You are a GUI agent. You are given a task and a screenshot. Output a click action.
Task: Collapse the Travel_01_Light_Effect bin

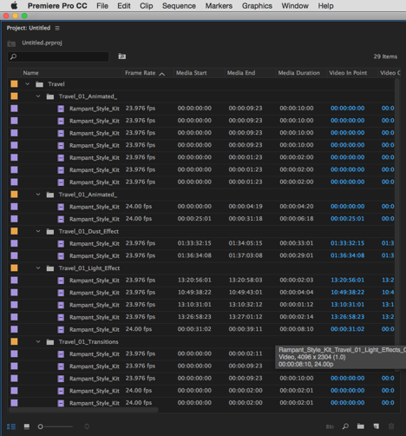(x=38, y=268)
